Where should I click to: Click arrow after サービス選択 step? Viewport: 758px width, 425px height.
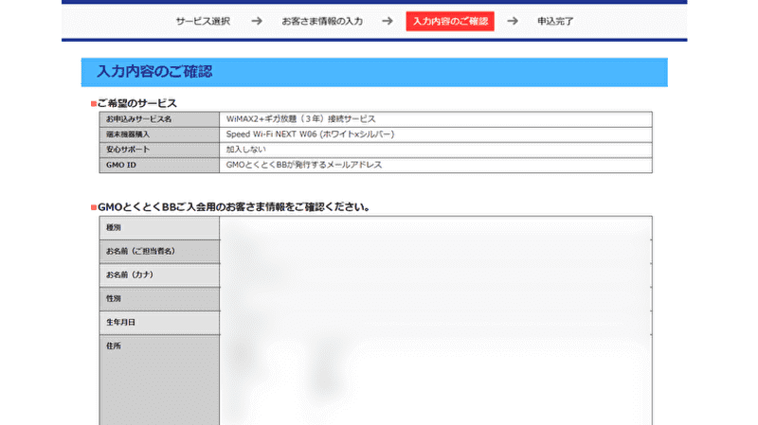coord(257,21)
